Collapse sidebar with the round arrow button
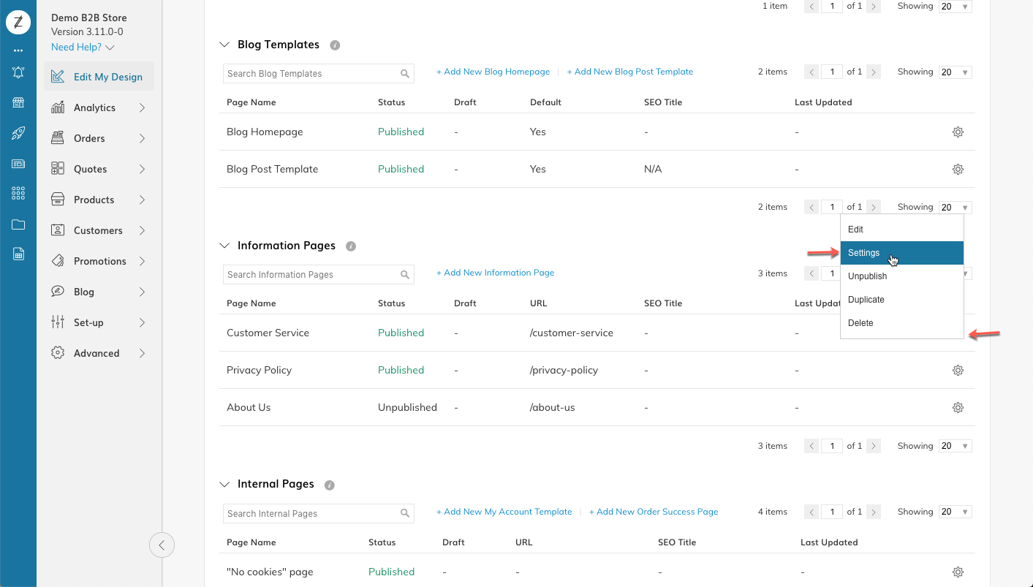 [x=162, y=545]
